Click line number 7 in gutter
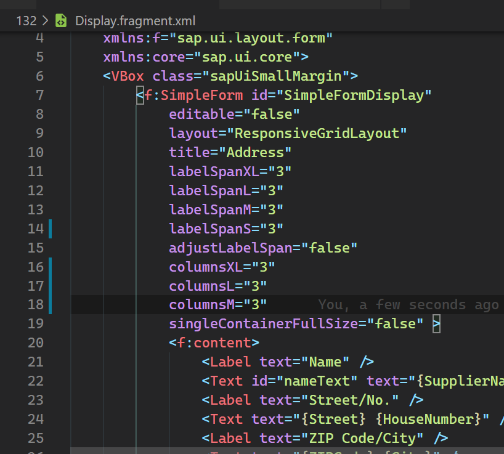Viewport: 504px width, 454px height. (x=39, y=95)
